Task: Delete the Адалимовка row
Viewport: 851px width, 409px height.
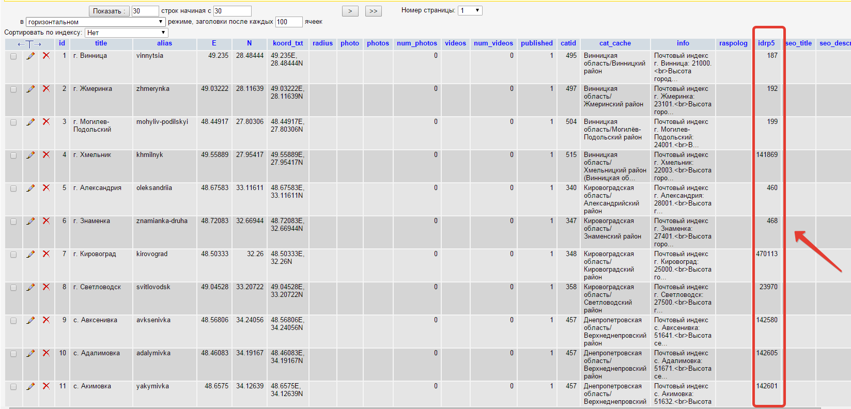Action: [46, 353]
